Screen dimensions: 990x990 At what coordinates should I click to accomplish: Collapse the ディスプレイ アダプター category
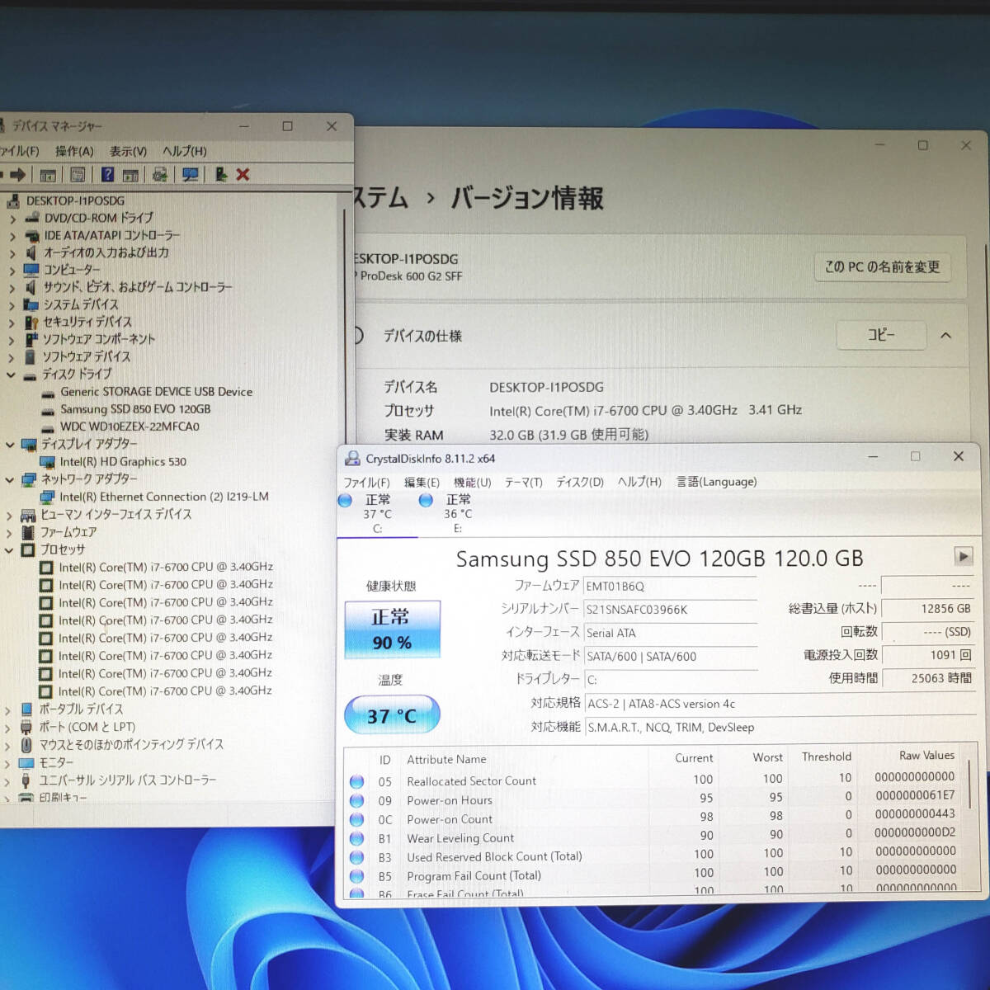point(10,444)
